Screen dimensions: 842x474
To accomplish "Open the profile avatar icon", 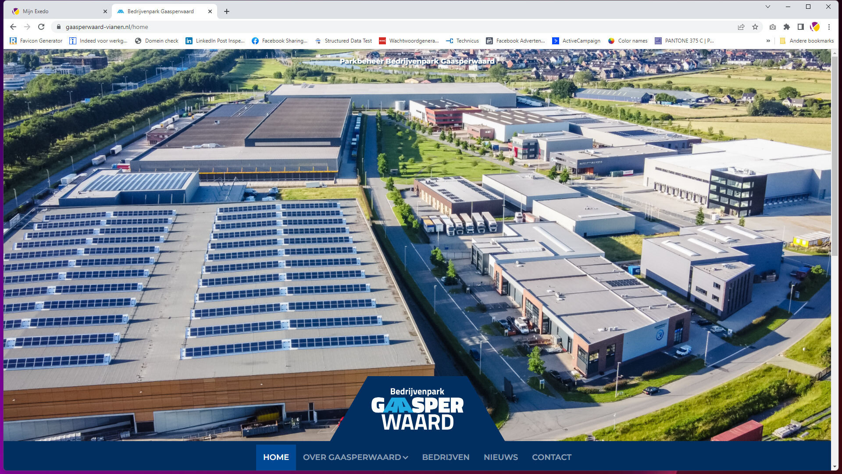I will coord(815,27).
